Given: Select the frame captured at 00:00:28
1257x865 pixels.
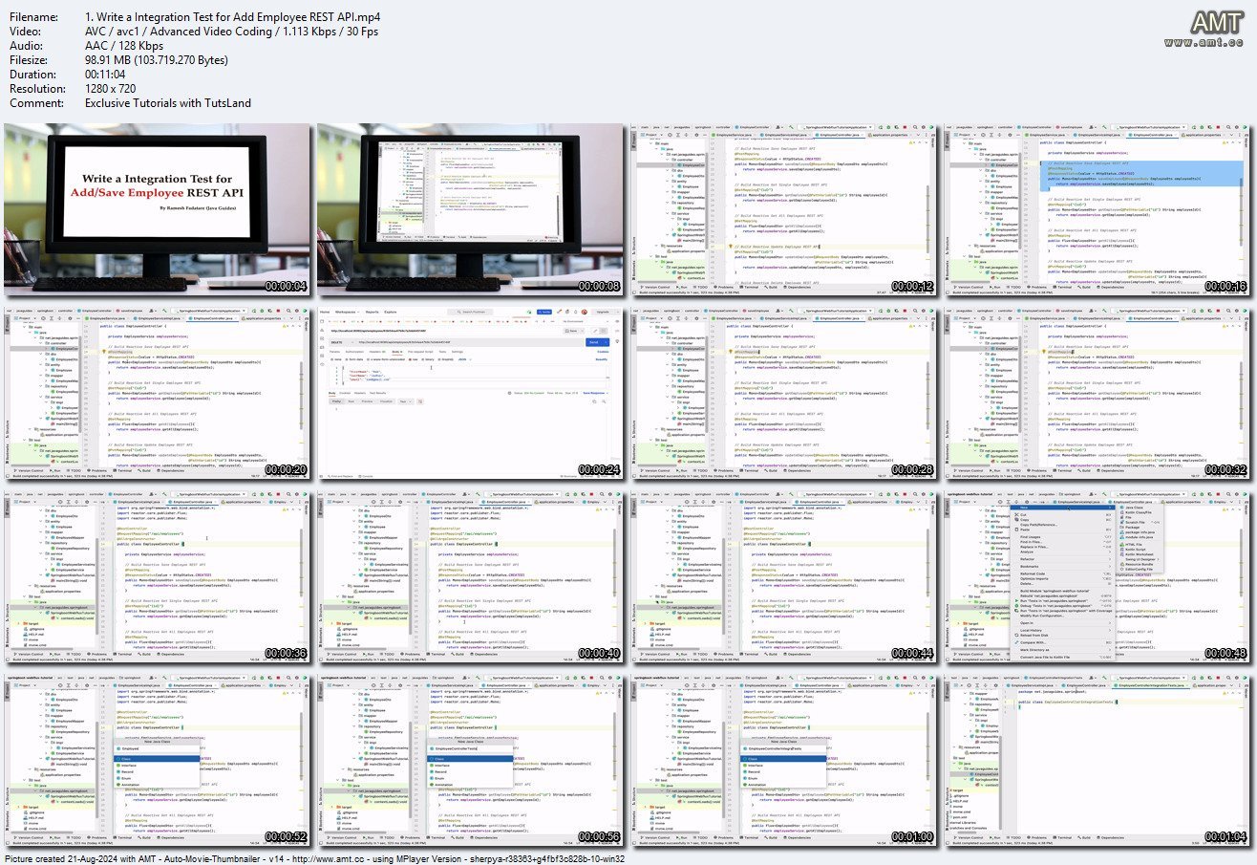Looking at the screenshot, I should point(784,394).
